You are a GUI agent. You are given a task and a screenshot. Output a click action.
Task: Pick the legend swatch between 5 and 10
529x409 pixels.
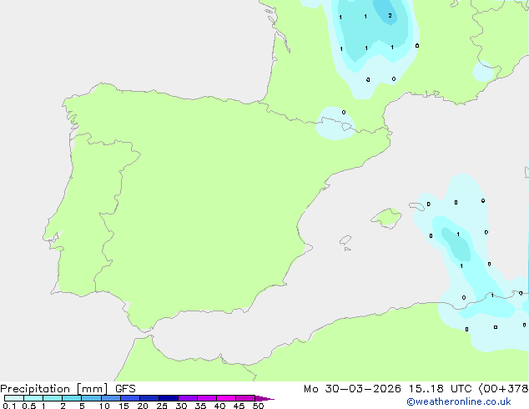(91, 398)
